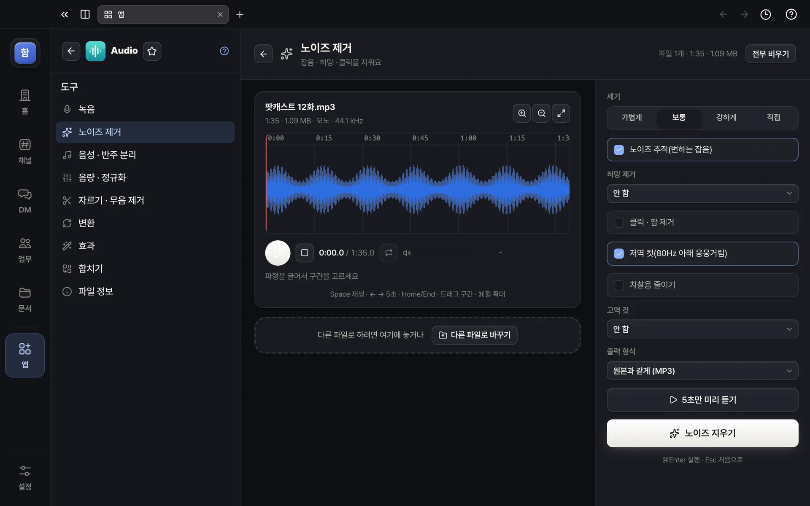Click the volume speaker icon

click(x=407, y=253)
